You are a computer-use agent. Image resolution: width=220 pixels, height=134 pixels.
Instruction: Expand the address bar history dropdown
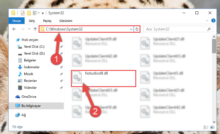[131, 29]
